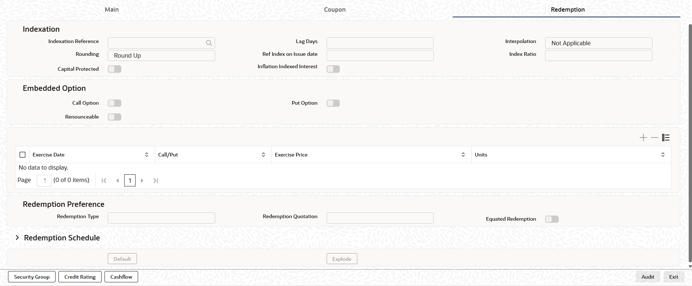
Task: Go to last page of table
Action: click(156, 181)
